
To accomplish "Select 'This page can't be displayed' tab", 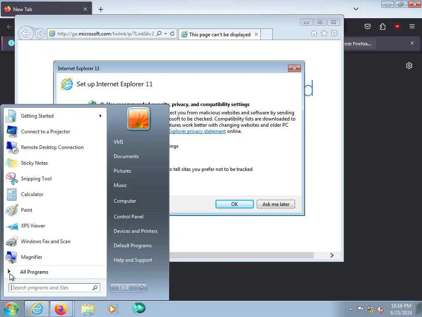I will tap(220, 35).
